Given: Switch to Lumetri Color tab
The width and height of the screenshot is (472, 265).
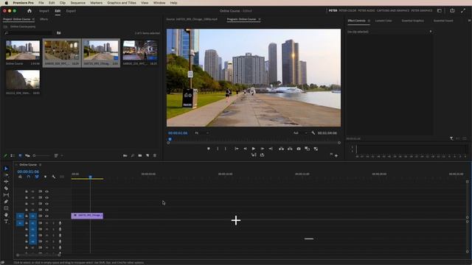Looking at the screenshot, I should 383,21.
